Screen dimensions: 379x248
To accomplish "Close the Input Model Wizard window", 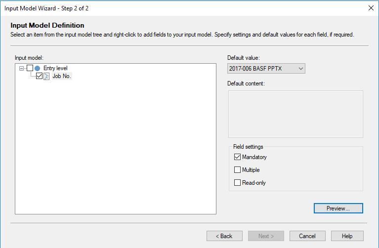I will point(371,8).
